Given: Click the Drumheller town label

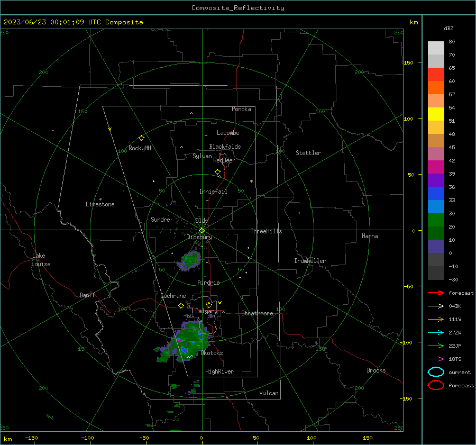Looking at the screenshot, I should [310, 261].
